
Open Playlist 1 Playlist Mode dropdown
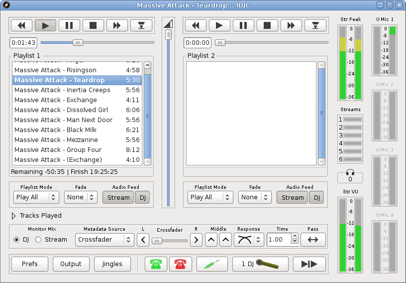(36, 197)
